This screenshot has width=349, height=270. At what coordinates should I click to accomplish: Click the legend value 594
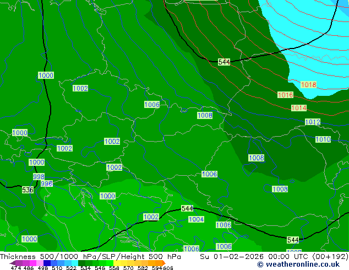[x=157, y=268]
